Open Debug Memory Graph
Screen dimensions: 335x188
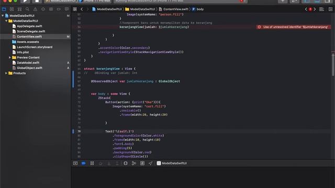coord(134,163)
